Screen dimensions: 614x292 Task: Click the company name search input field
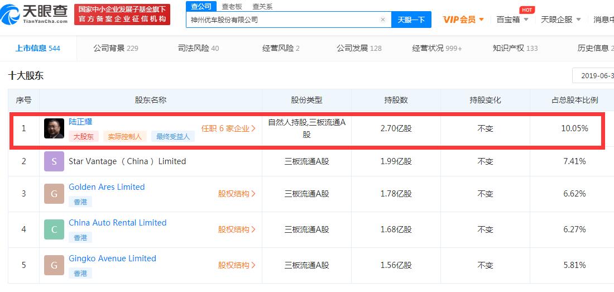click(282, 20)
